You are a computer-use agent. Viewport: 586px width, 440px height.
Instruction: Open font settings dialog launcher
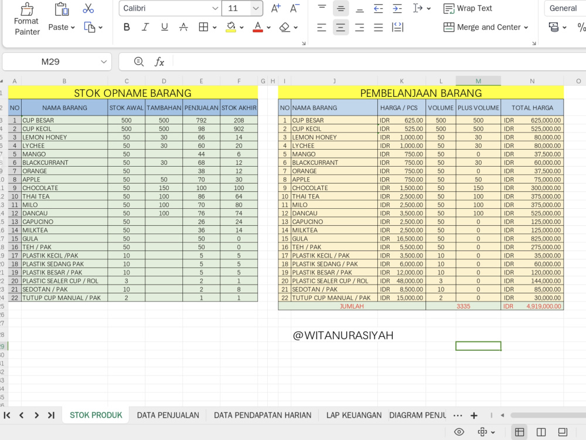tap(304, 43)
